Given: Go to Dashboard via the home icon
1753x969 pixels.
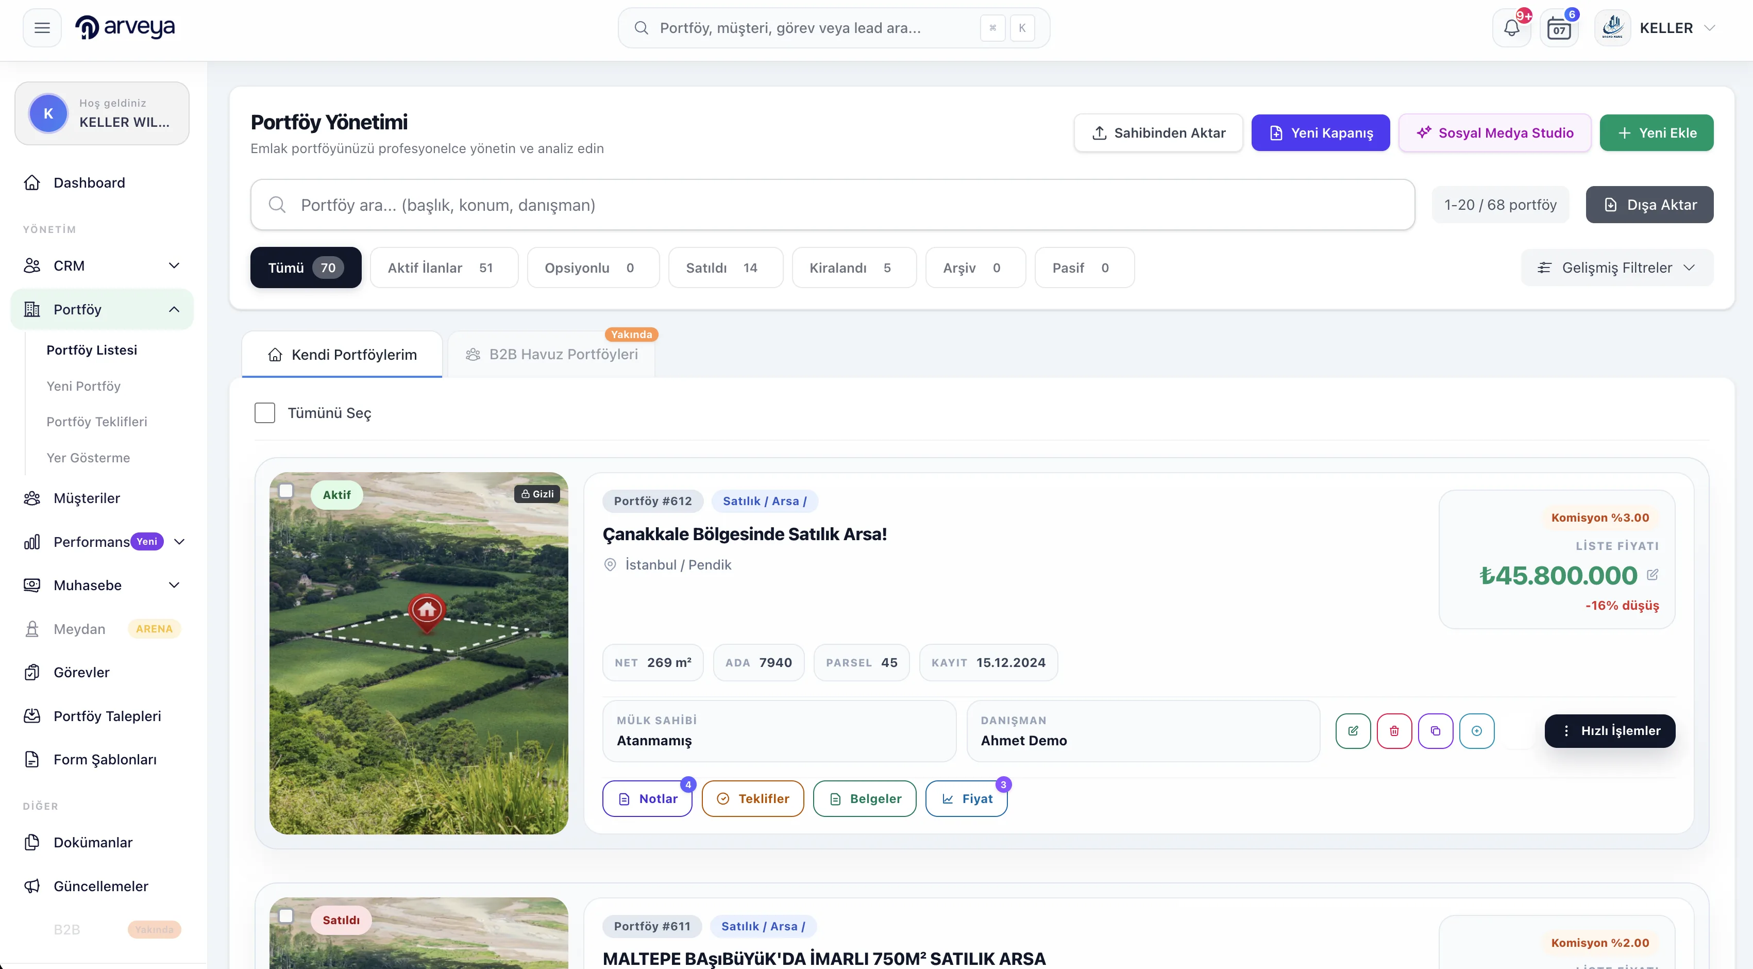Looking at the screenshot, I should (32, 182).
